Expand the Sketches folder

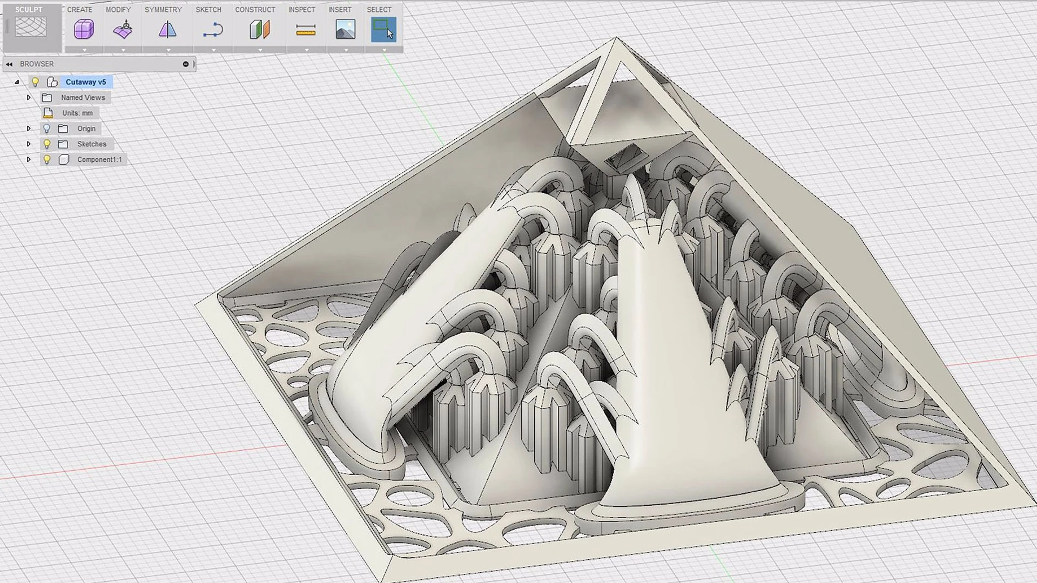[29, 144]
